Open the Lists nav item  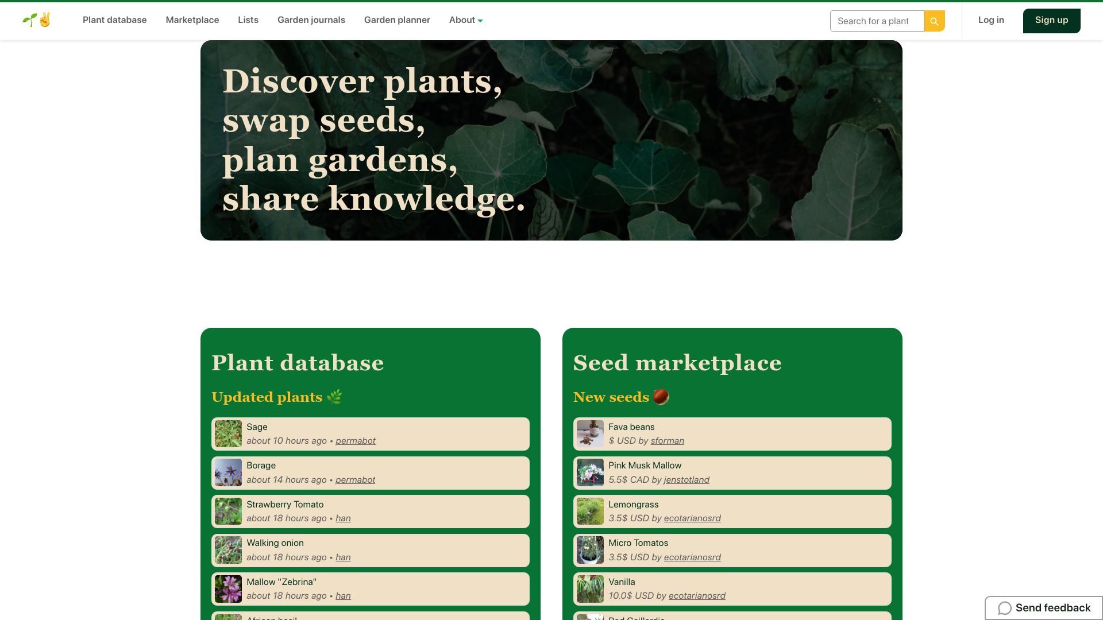point(248,20)
